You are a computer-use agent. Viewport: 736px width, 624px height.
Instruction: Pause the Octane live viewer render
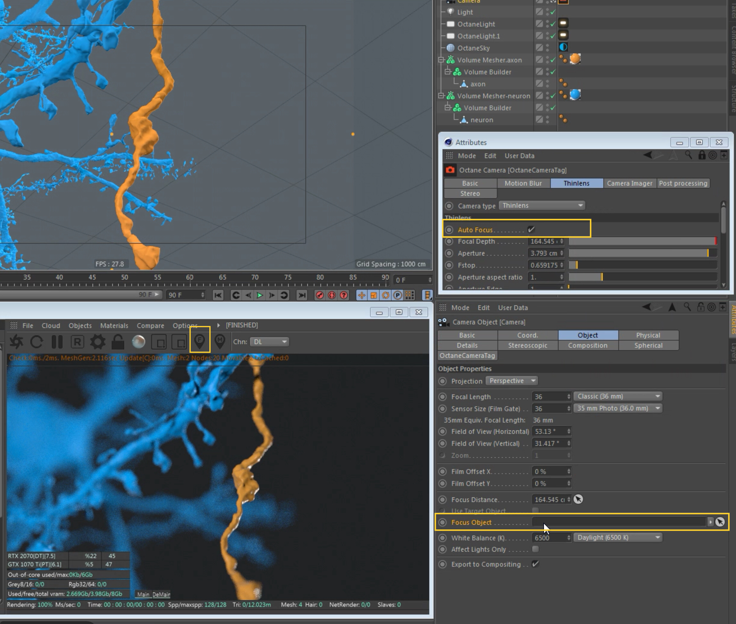point(57,342)
